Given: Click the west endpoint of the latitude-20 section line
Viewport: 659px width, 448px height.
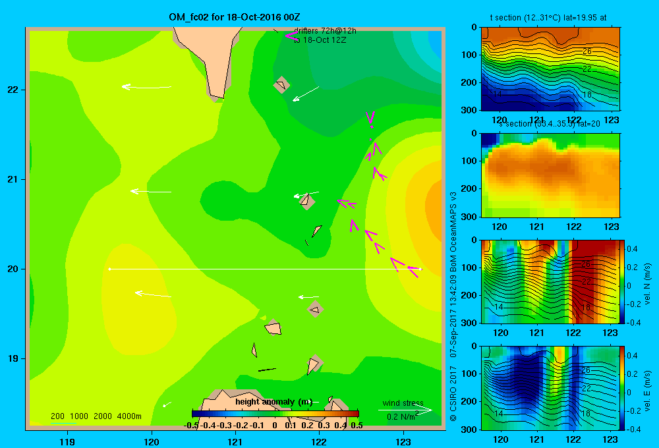Looking at the screenshot, I should pos(109,269).
